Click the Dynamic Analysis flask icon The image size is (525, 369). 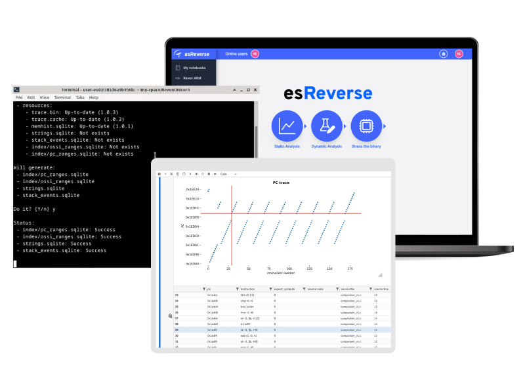[x=326, y=126]
